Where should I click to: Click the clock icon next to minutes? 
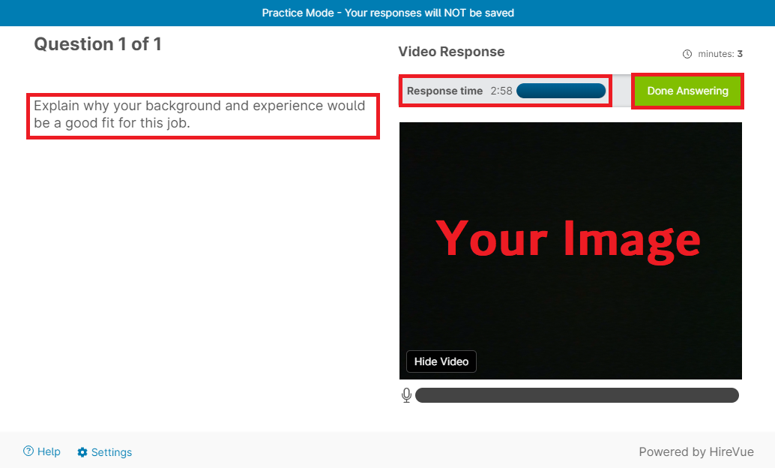pos(687,54)
